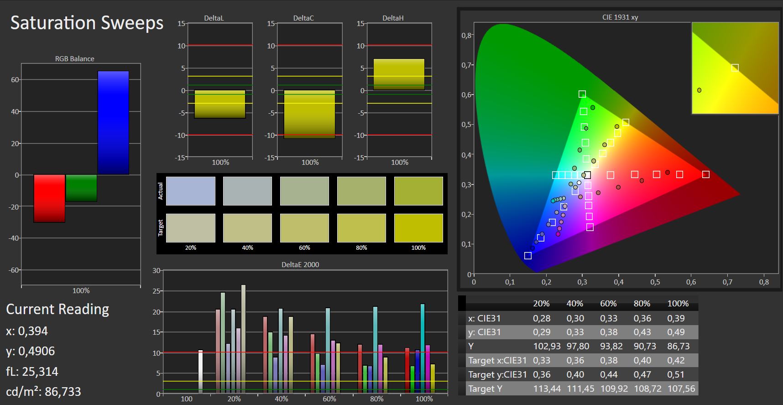Select the green primary target square on CIE diagram
This screenshot has width=783, height=405.
tap(582, 94)
